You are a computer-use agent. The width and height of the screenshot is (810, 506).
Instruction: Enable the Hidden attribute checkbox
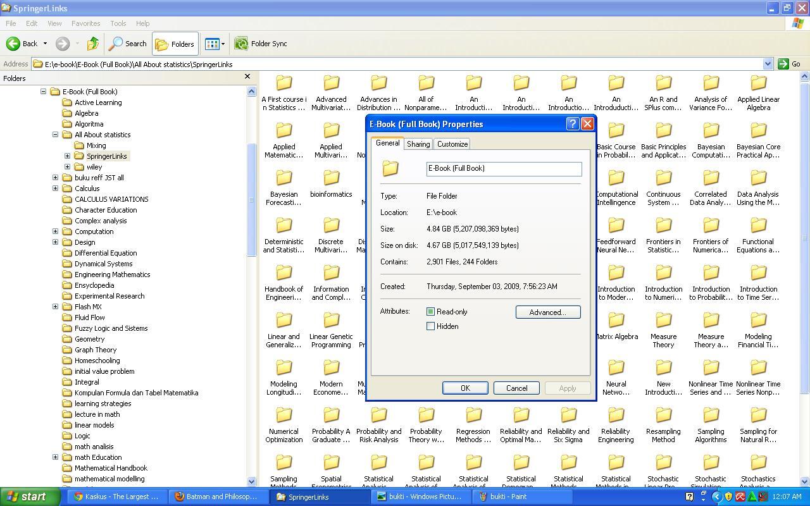click(x=430, y=326)
